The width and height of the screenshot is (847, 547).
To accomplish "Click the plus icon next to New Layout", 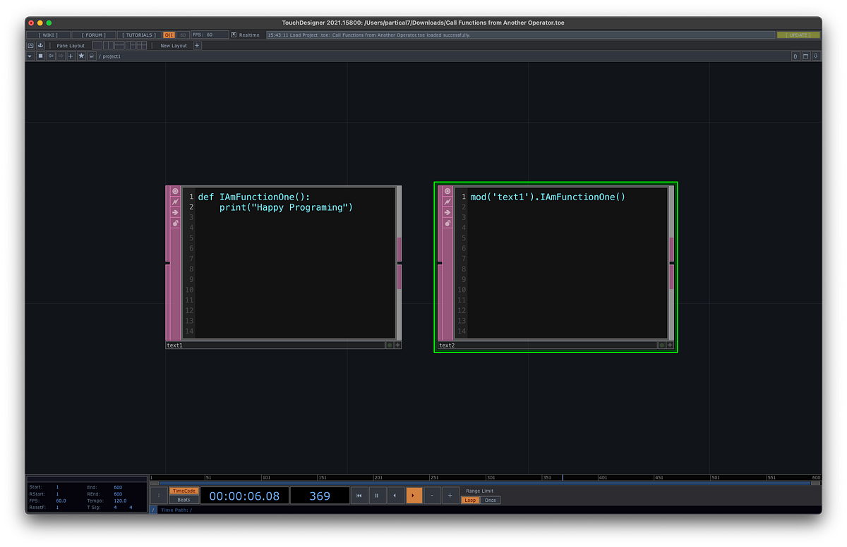I will [196, 45].
